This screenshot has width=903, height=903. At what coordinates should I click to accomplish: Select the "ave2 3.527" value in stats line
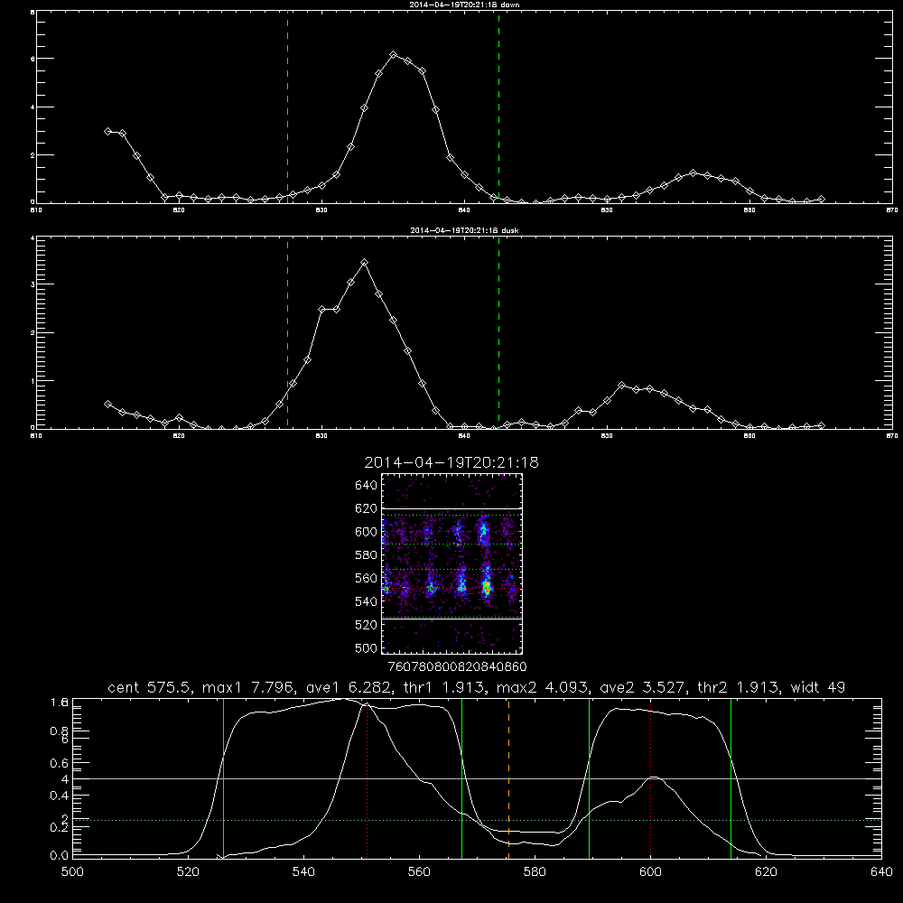pos(642,687)
